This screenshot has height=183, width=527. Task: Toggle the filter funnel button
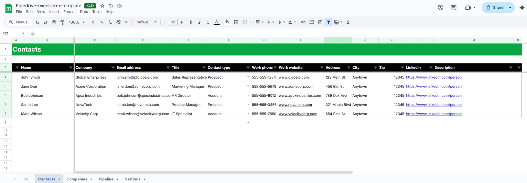[328, 22]
